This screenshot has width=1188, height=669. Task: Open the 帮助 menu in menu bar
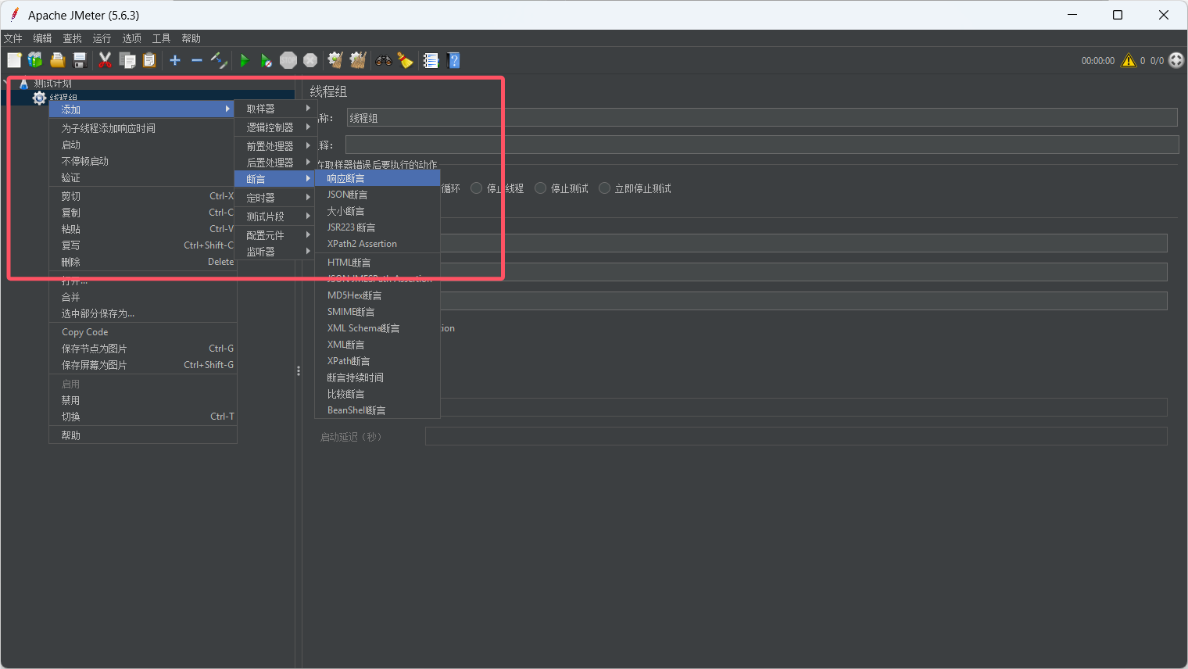pos(191,38)
